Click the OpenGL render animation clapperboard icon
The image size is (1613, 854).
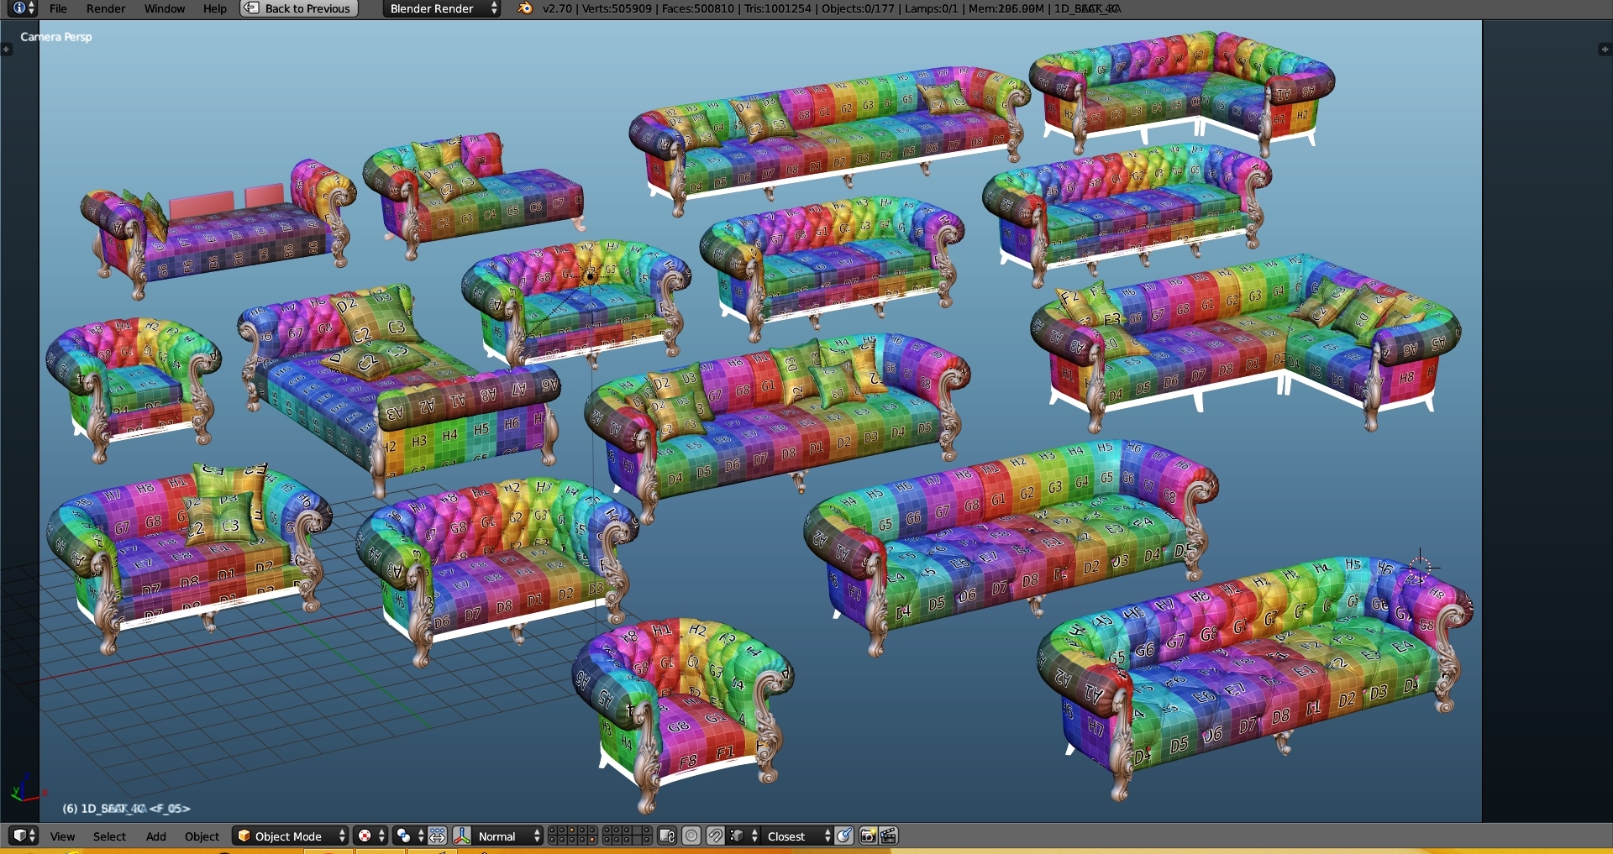888,836
